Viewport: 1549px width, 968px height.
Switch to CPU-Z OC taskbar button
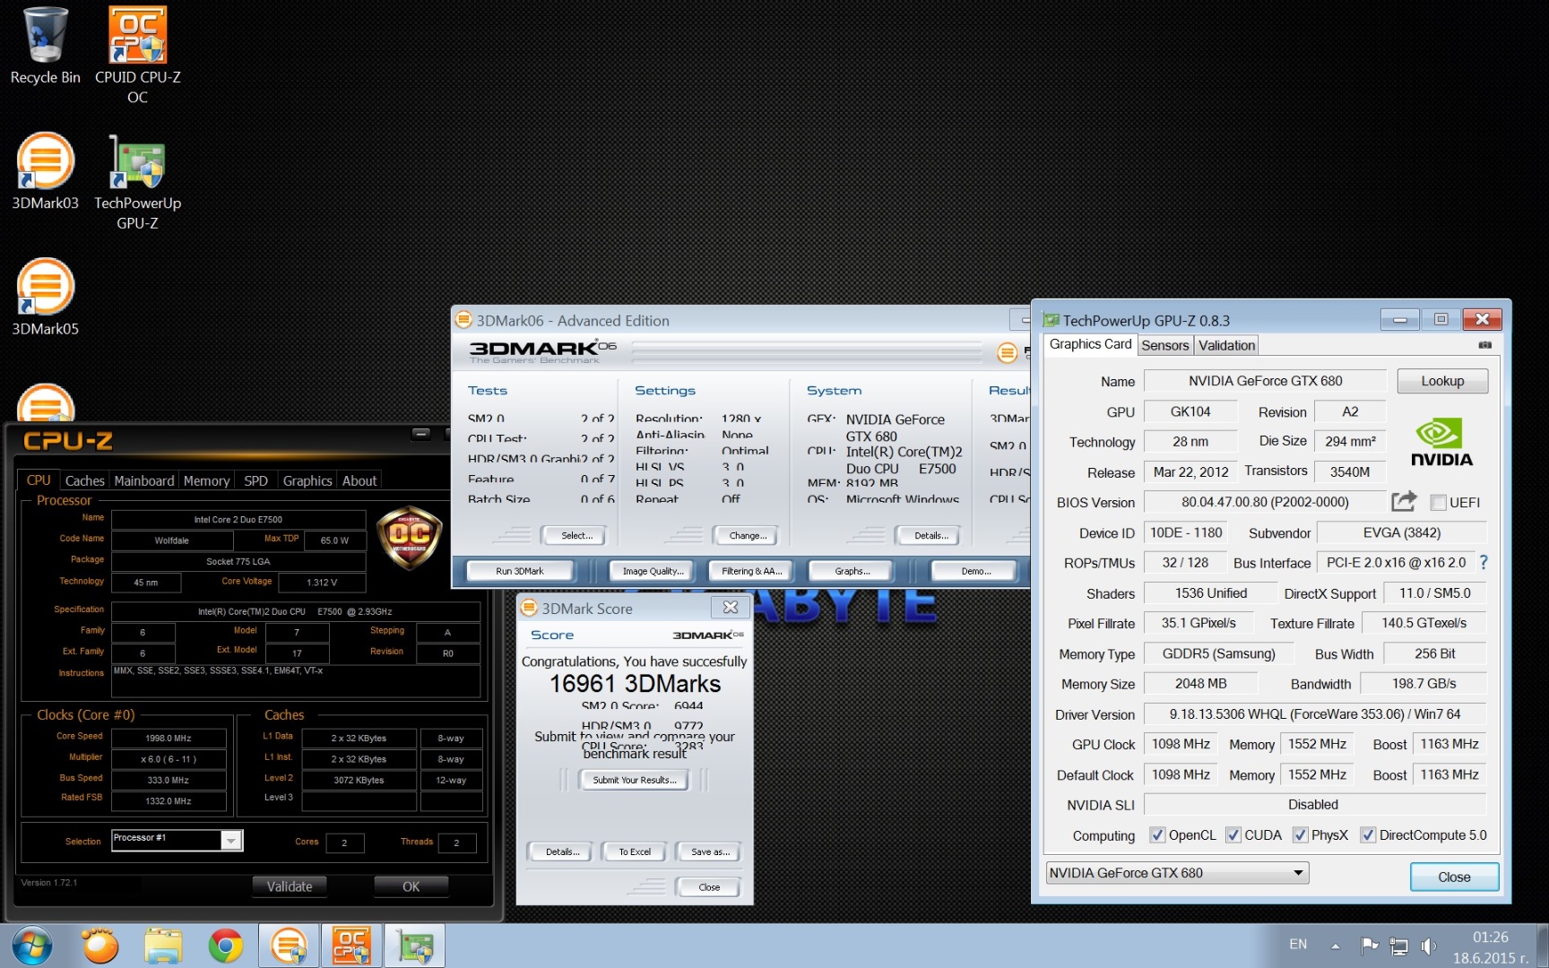[x=351, y=946]
